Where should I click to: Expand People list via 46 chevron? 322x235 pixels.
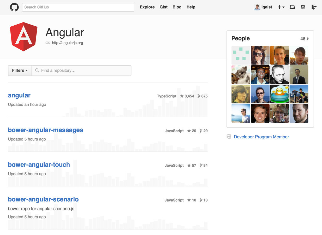pos(305,39)
